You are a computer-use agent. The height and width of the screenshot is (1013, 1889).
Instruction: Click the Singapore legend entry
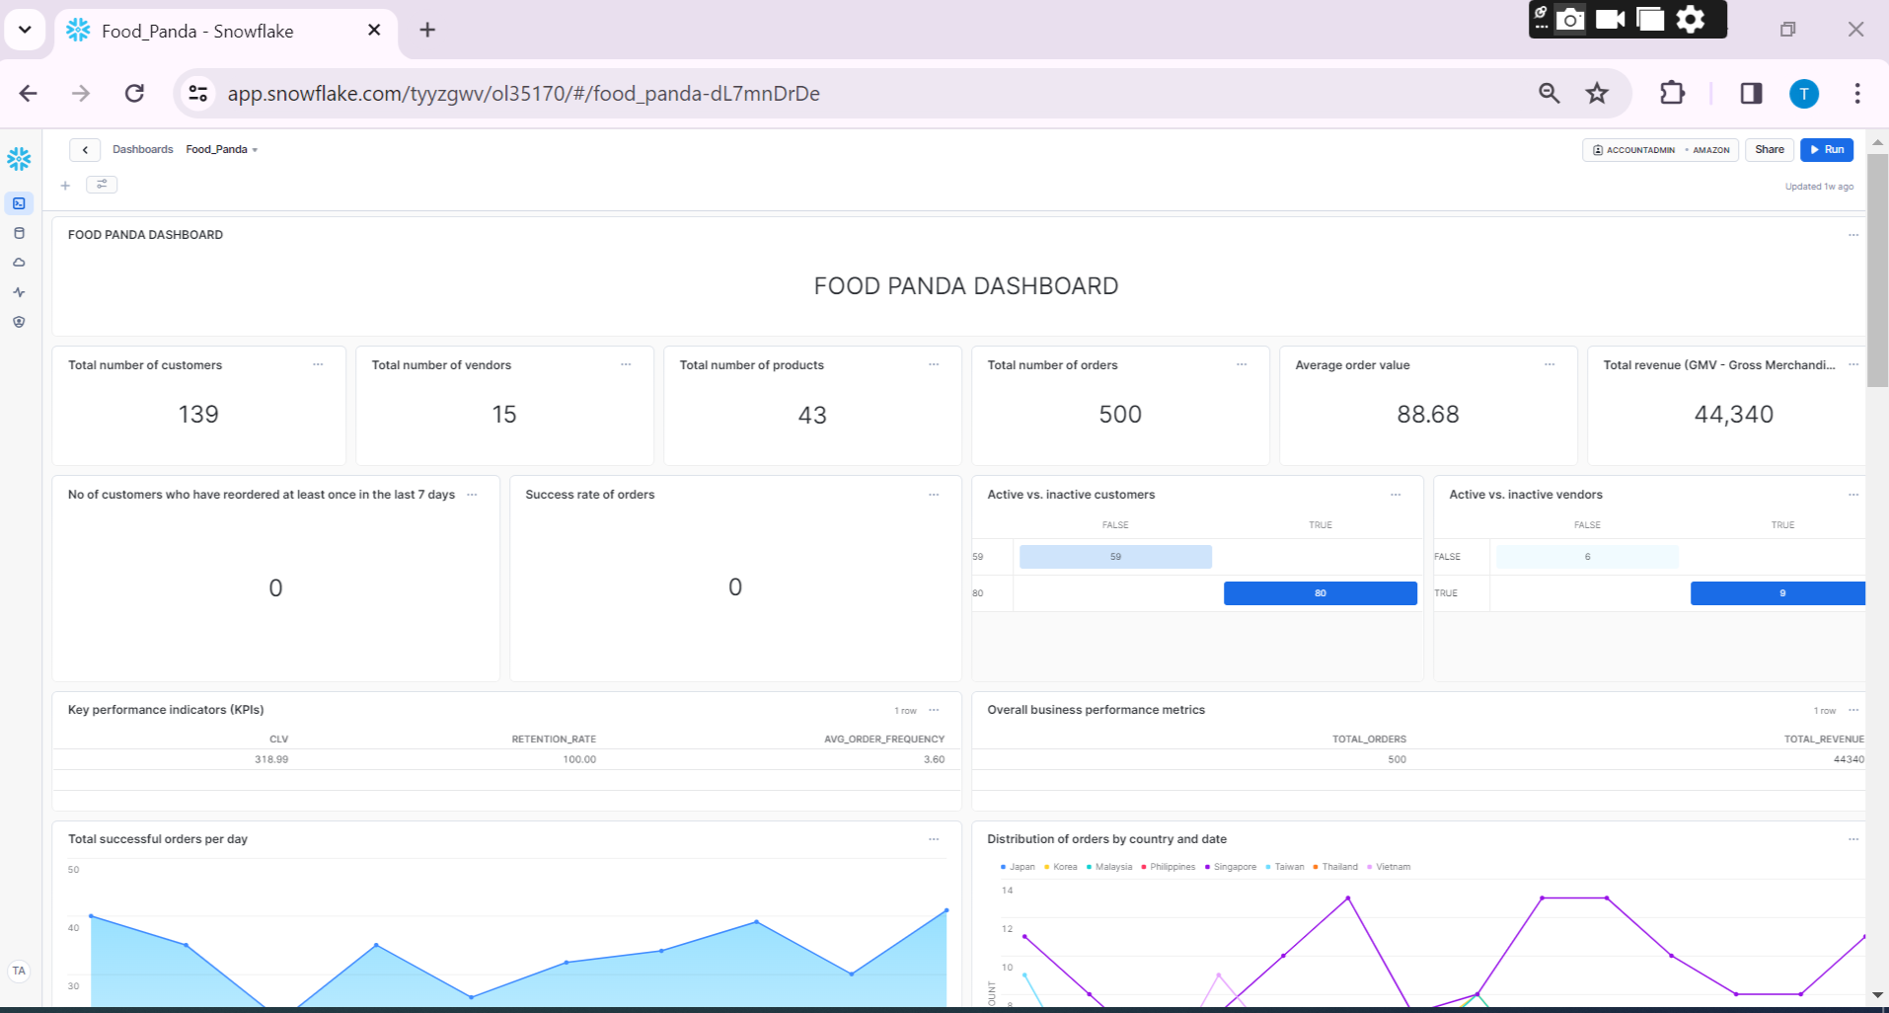click(1231, 867)
